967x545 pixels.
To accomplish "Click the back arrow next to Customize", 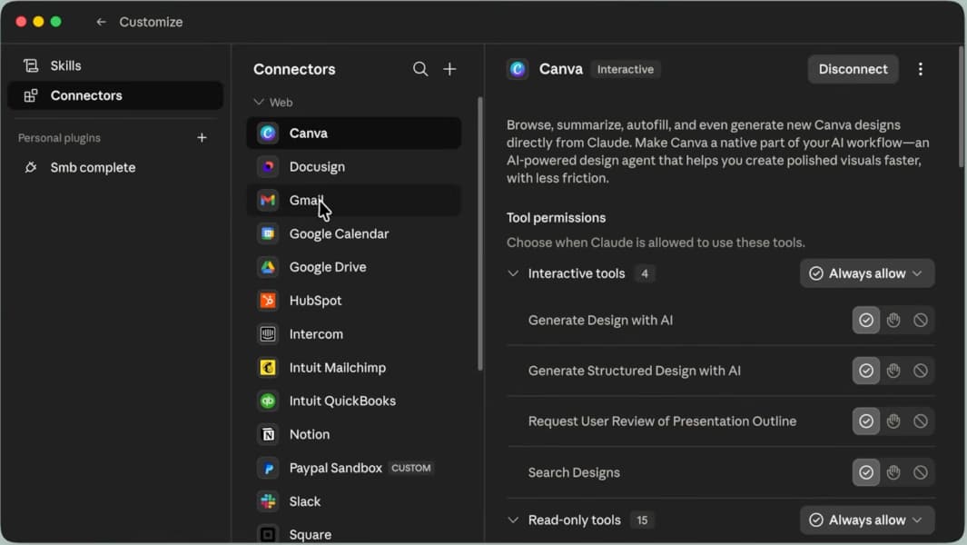I will pos(101,22).
